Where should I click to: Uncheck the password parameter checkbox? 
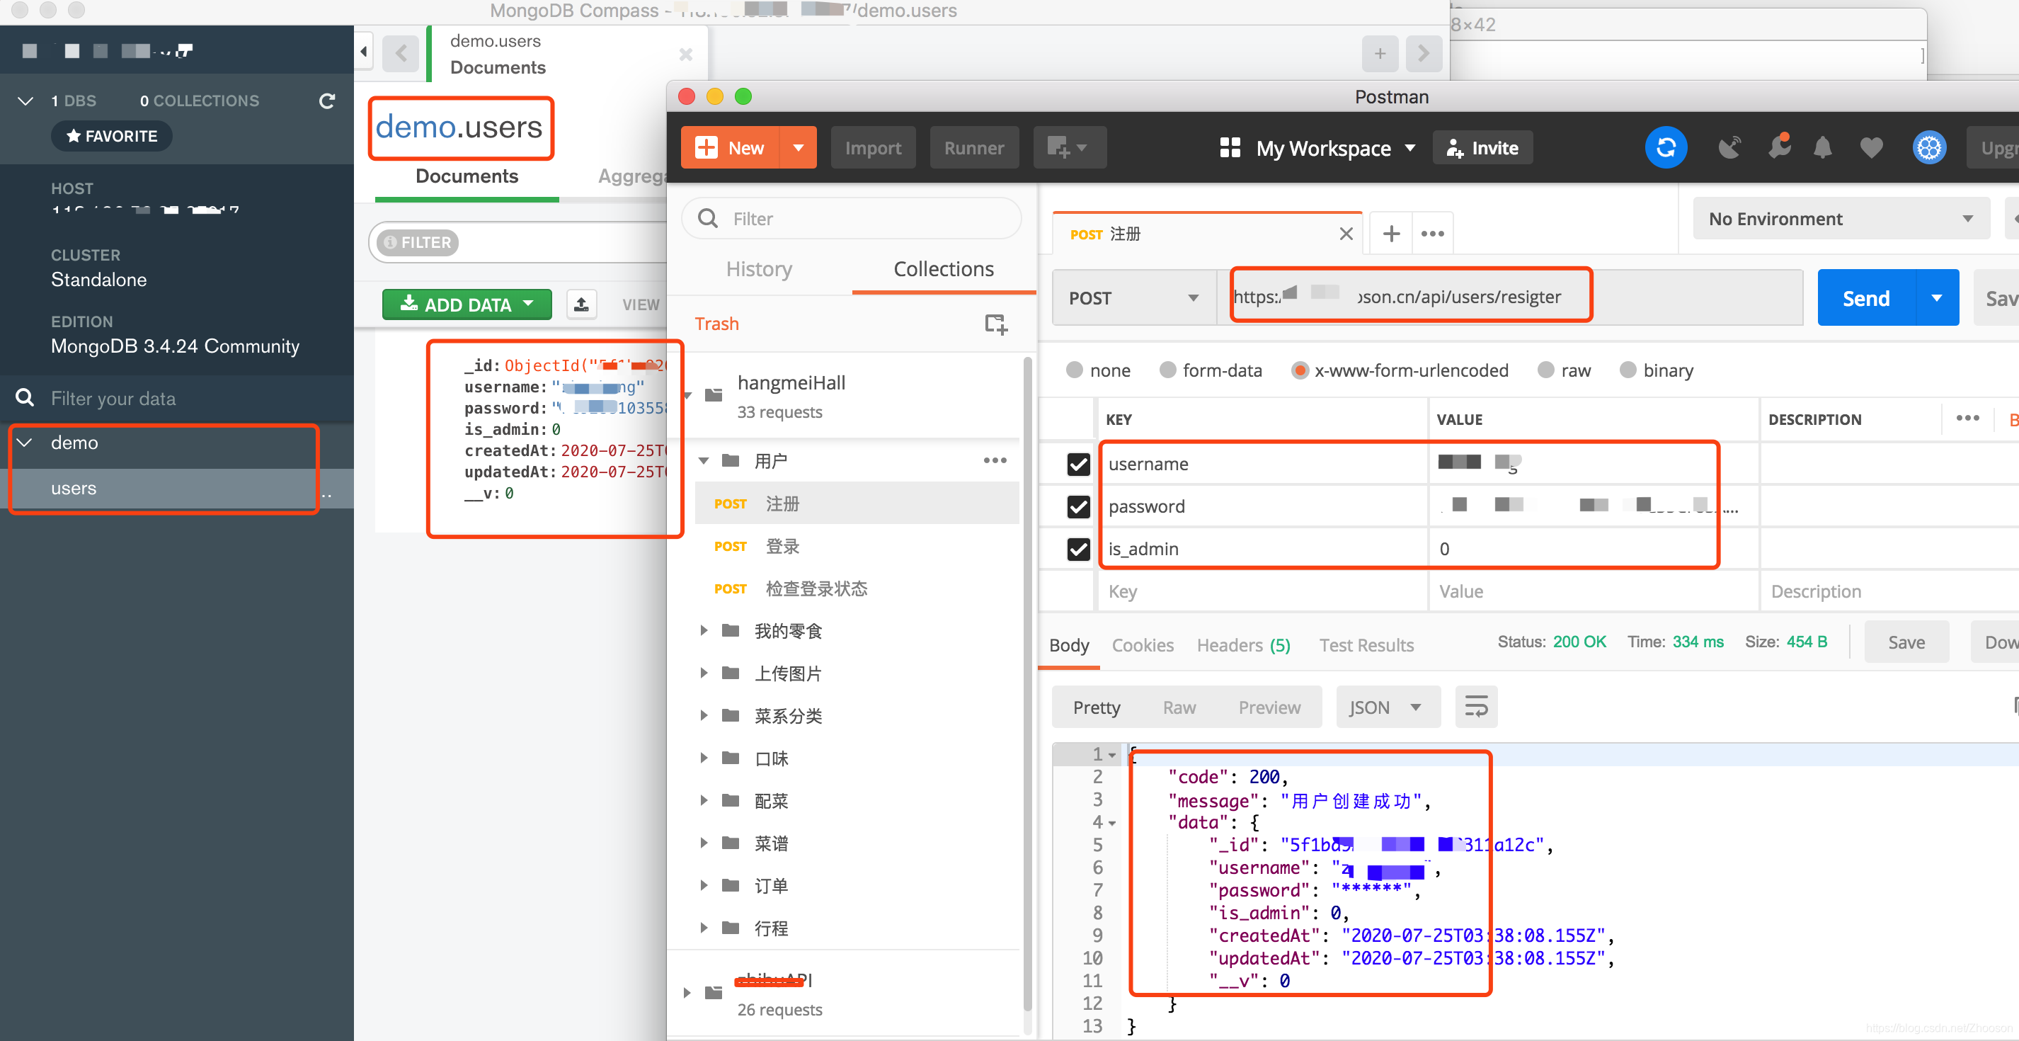pyautogui.click(x=1078, y=506)
